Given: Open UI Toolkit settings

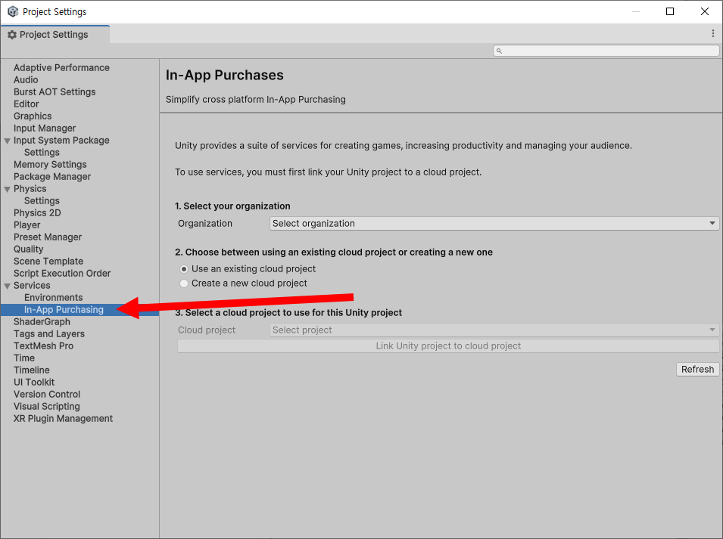Looking at the screenshot, I should pyautogui.click(x=33, y=382).
